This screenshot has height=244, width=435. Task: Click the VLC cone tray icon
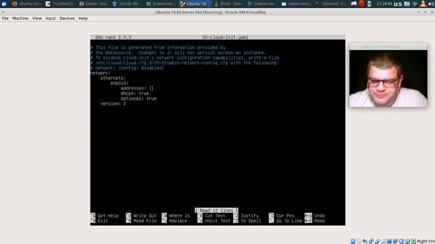pos(423,3)
